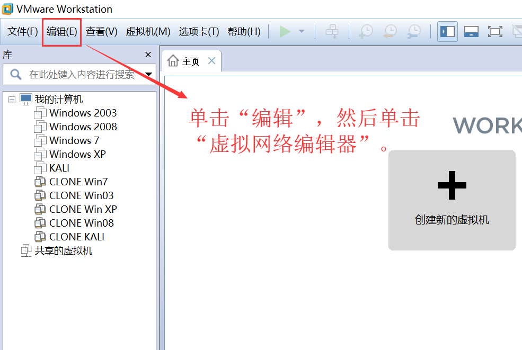522x350 pixels.
Task: Select the KALI virtual machine
Action: tap(59, 168)
